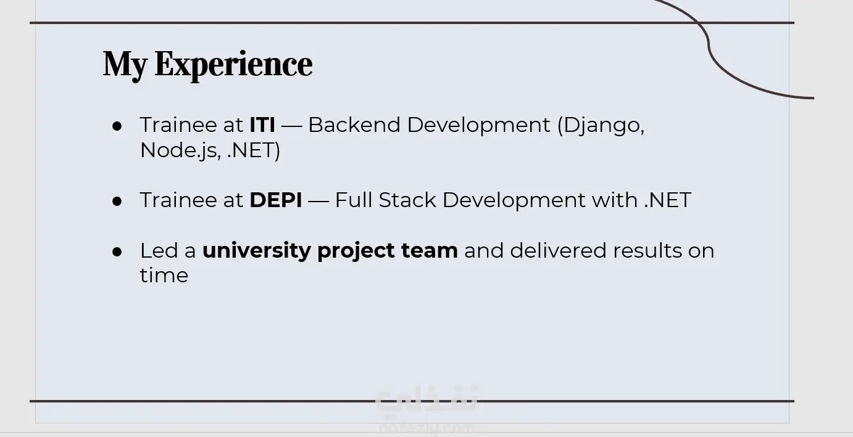Click the bullet dot before "Led a"
853x437 pixels.
pyautogui.click(x=117, y=251)
